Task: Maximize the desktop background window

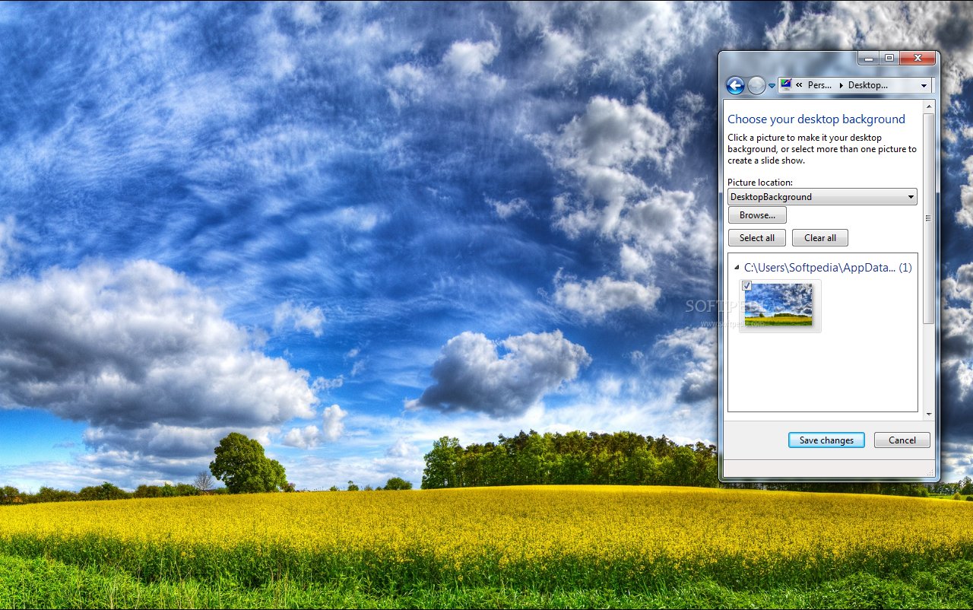Action: click(889, 58)
